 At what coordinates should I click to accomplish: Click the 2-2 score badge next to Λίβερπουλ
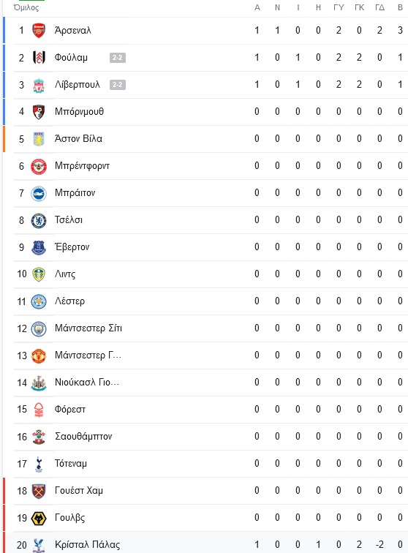pyautogui.click(x=118, y=85)
